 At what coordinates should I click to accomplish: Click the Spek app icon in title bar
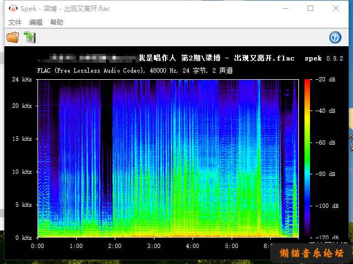(13, 9)
